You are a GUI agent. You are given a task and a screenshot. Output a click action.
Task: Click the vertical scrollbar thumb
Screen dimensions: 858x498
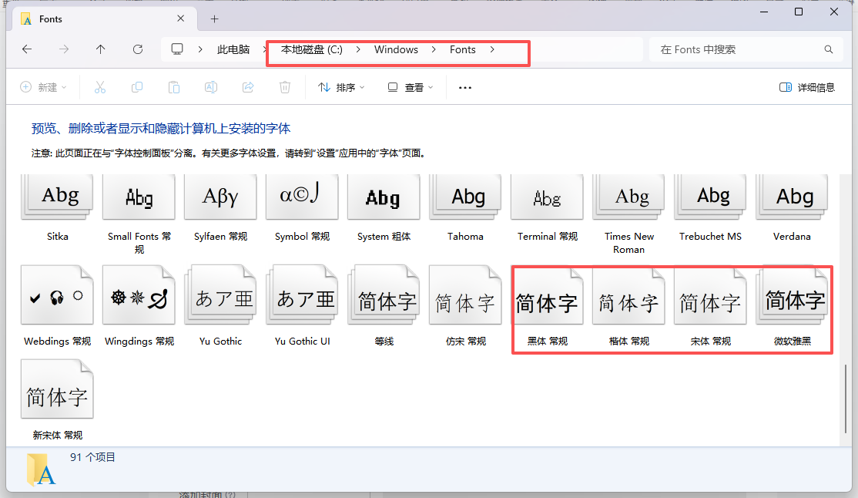coord(846,399)
